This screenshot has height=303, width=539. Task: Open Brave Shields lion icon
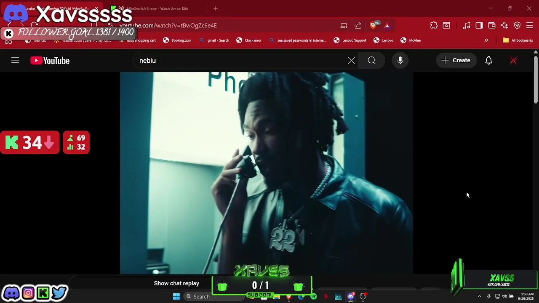point(373,26)
